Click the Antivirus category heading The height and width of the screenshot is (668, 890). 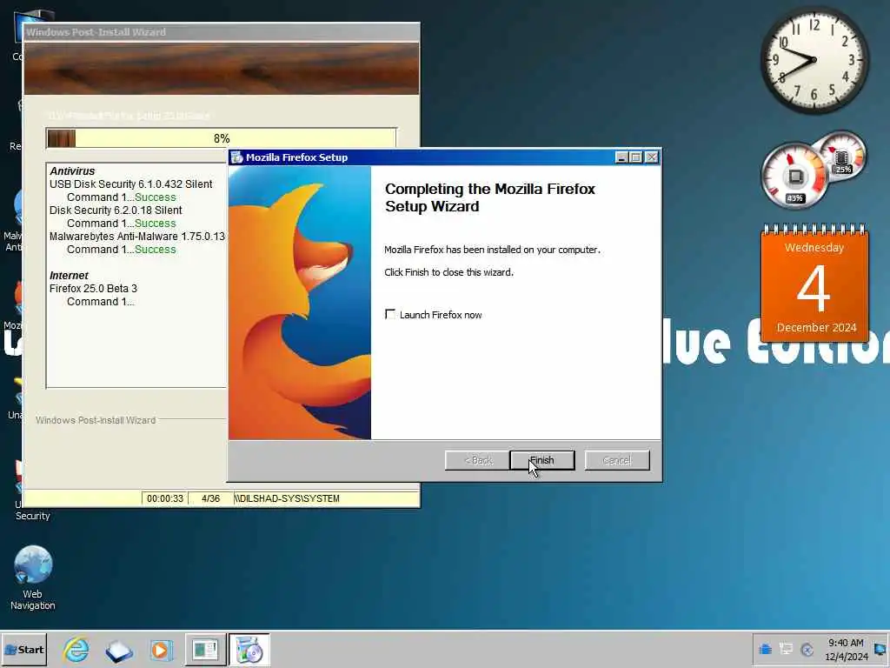72,171
